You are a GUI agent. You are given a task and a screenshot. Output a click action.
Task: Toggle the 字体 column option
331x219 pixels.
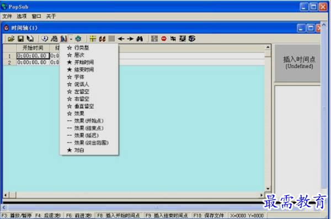point(89,77)
